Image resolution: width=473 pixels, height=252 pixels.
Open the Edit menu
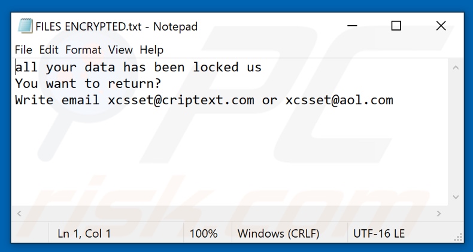pos(48,50)
